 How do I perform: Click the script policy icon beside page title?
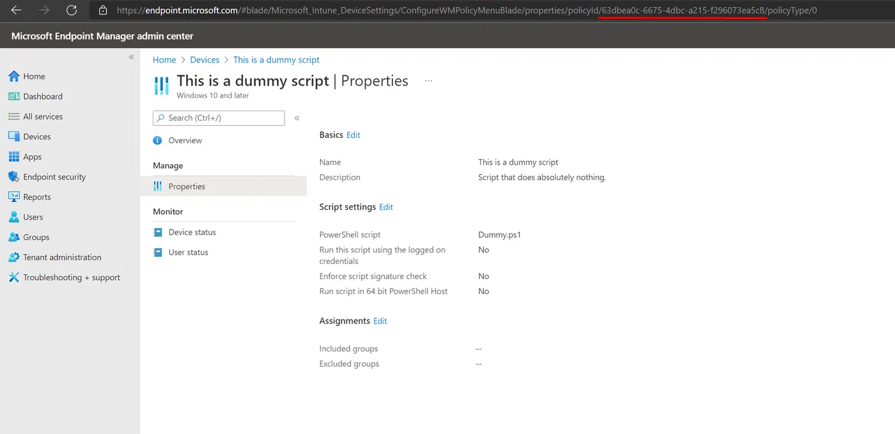tap(162, 86)
